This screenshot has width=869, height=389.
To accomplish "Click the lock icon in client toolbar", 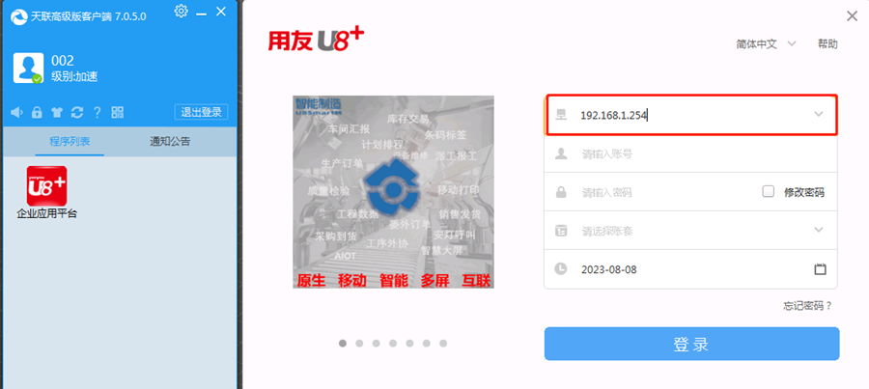I will [x=37, y=113].
